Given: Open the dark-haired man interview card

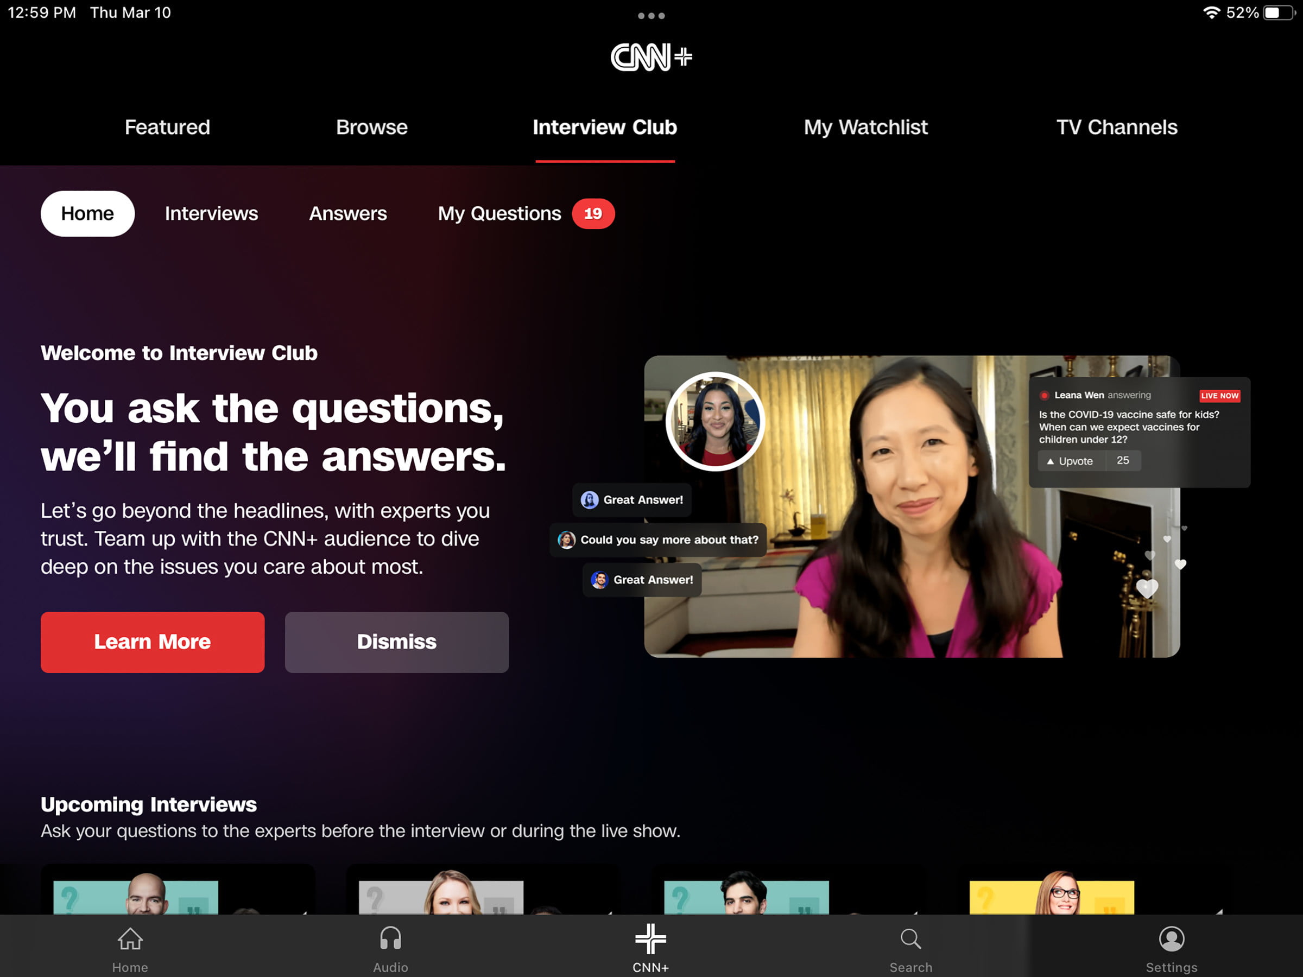Looking at the screenshot, I should (x=788, y=890).
